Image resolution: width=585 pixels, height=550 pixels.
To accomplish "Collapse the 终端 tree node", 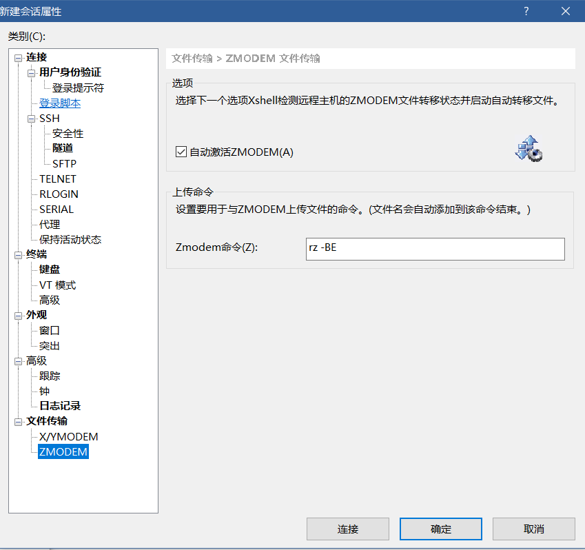I will coord(18,255).
